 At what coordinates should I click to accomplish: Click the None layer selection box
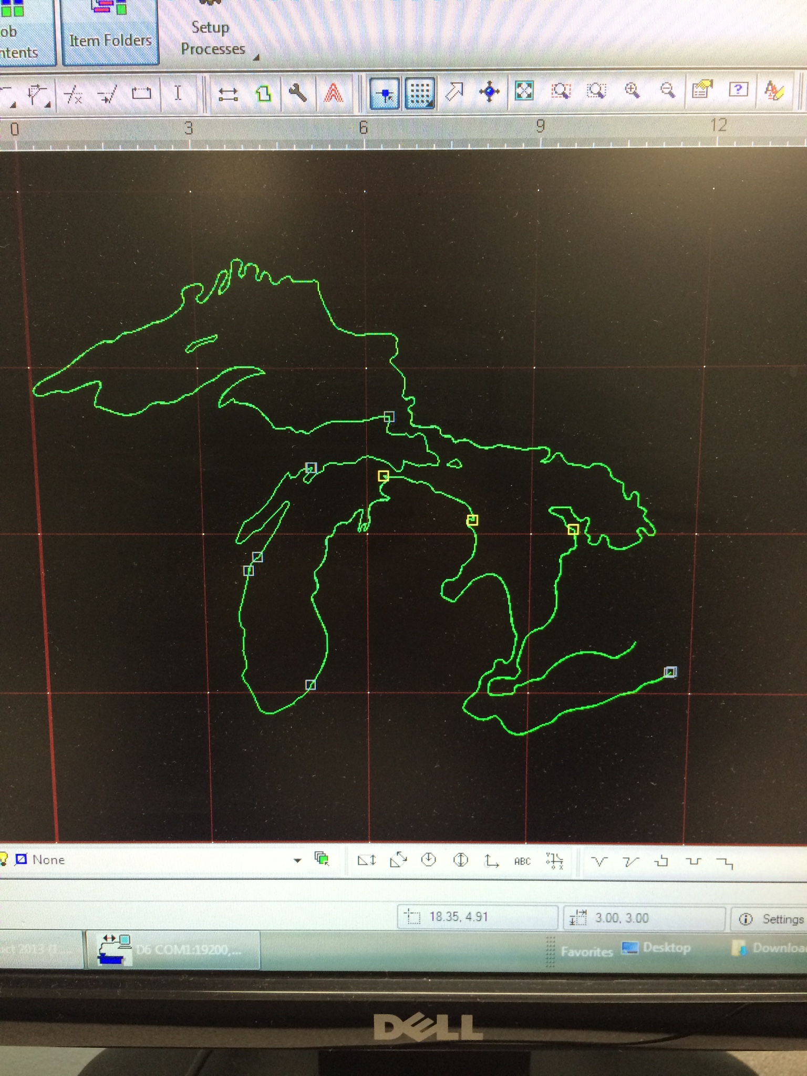[x=152, y=860]
